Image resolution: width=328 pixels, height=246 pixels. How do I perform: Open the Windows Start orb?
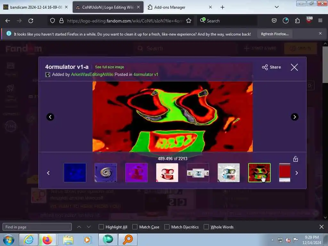(9, 240)
